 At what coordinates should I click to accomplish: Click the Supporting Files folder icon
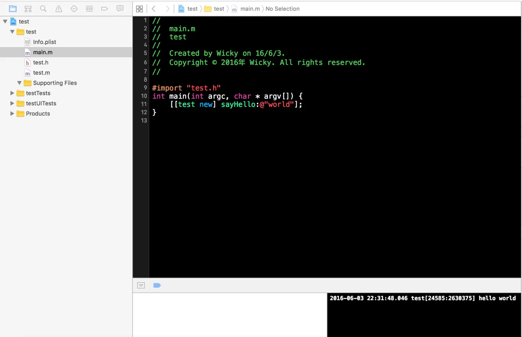coord(27,83)
